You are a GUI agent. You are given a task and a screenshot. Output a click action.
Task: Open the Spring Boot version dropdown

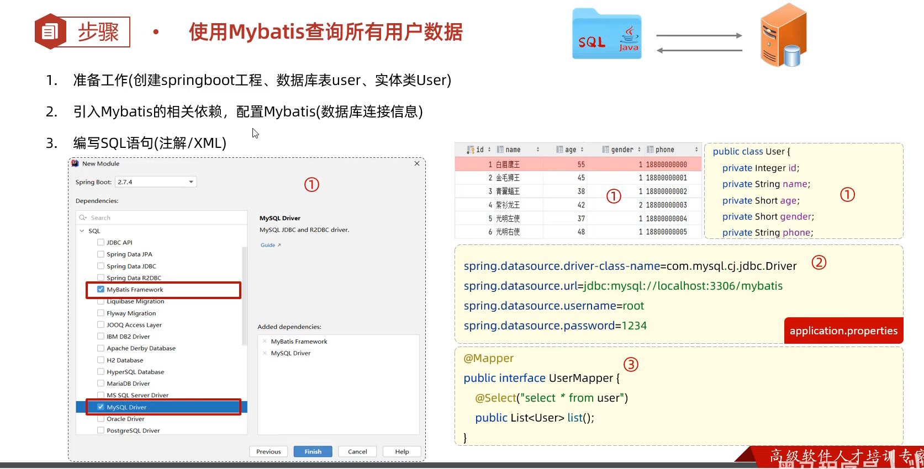191,182
